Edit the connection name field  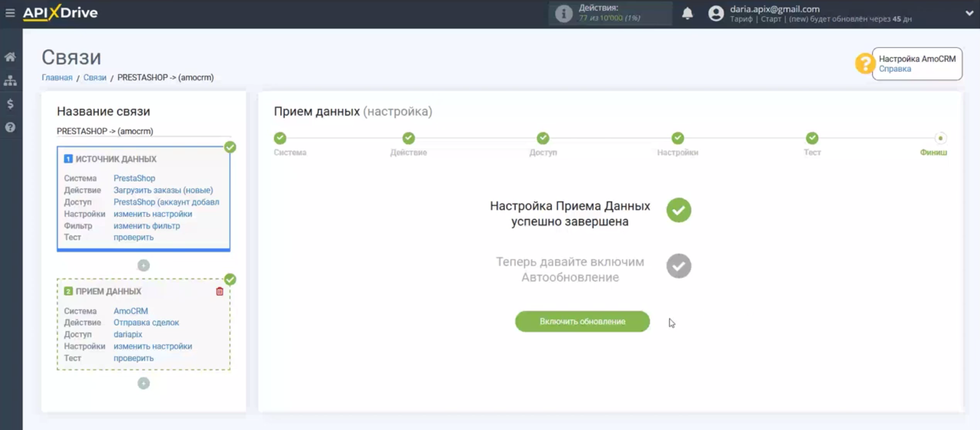pos(143,131)
